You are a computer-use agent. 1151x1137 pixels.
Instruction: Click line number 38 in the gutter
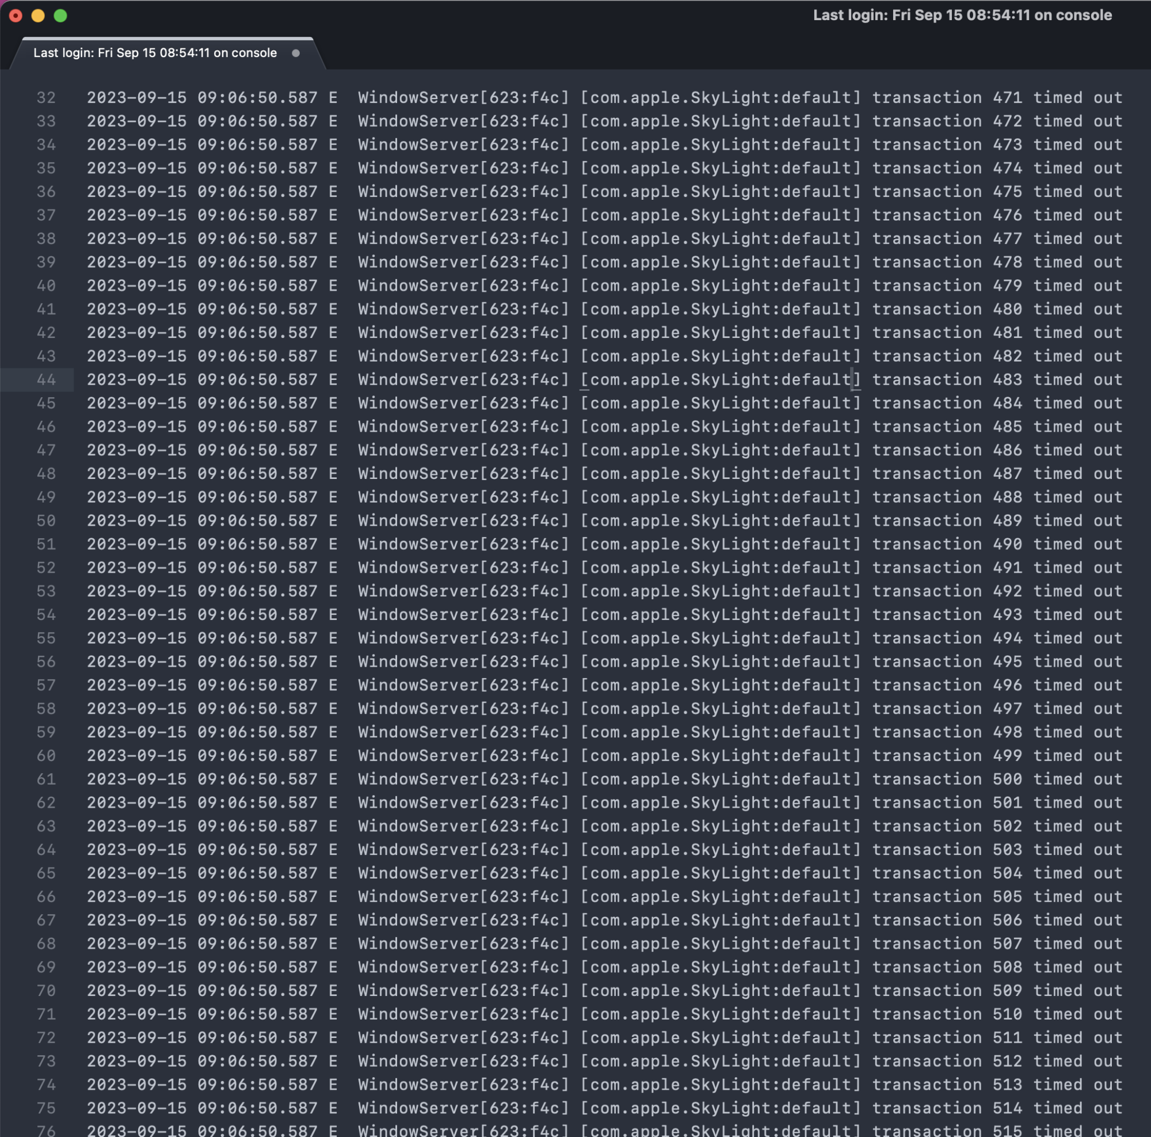point(47,238)
